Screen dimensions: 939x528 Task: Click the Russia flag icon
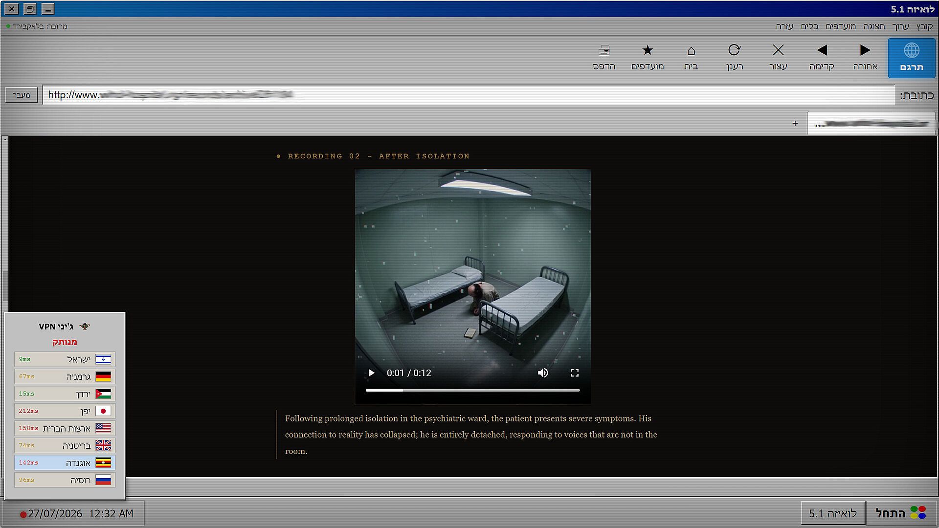pyautogui.click(x=103, y=480)
